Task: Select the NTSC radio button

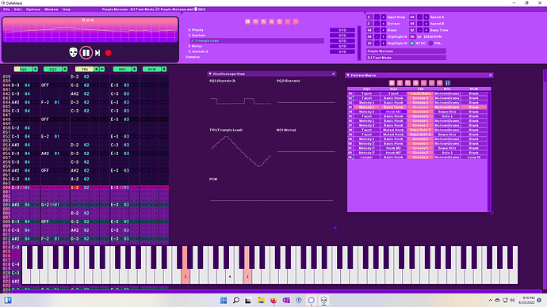Action: (412, 44)
